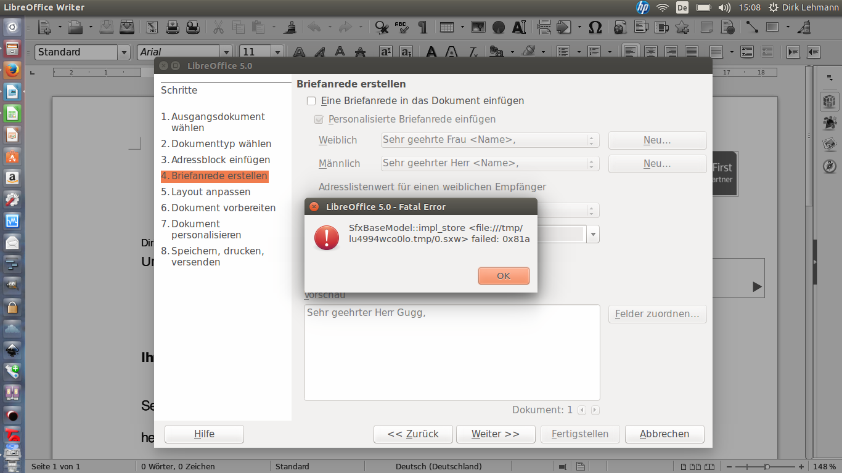Select step '4. Briefanrede erstellen'
The width and height of the screenshot is (842, 473).
pyautogui.click(x=215, y=176)
